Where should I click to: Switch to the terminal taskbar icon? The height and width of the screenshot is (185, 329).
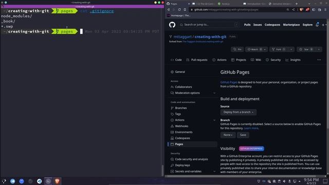pyautogui.click(x=48, y=181)
